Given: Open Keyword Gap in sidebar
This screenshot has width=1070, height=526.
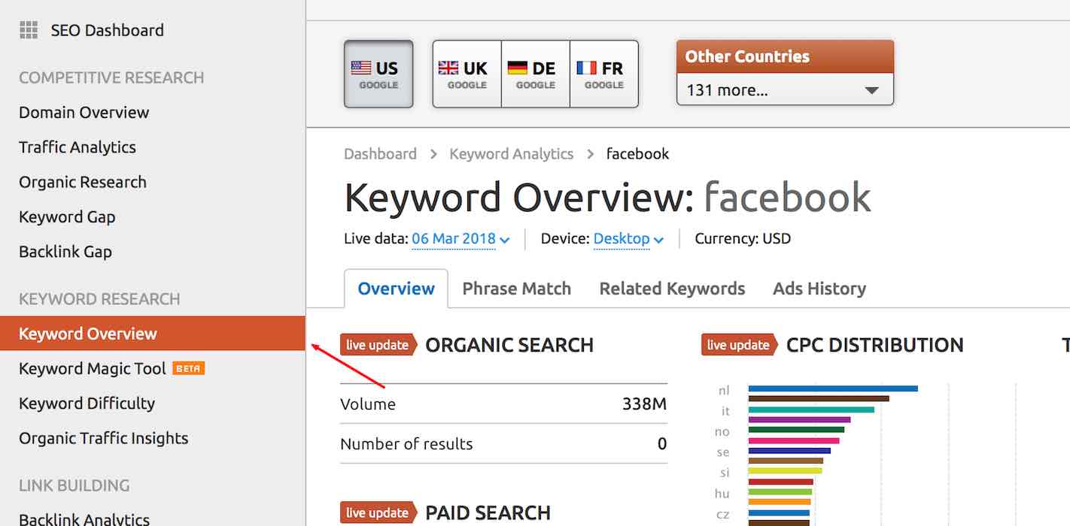Looking at the screenshot, I should [x=67, y=217].
